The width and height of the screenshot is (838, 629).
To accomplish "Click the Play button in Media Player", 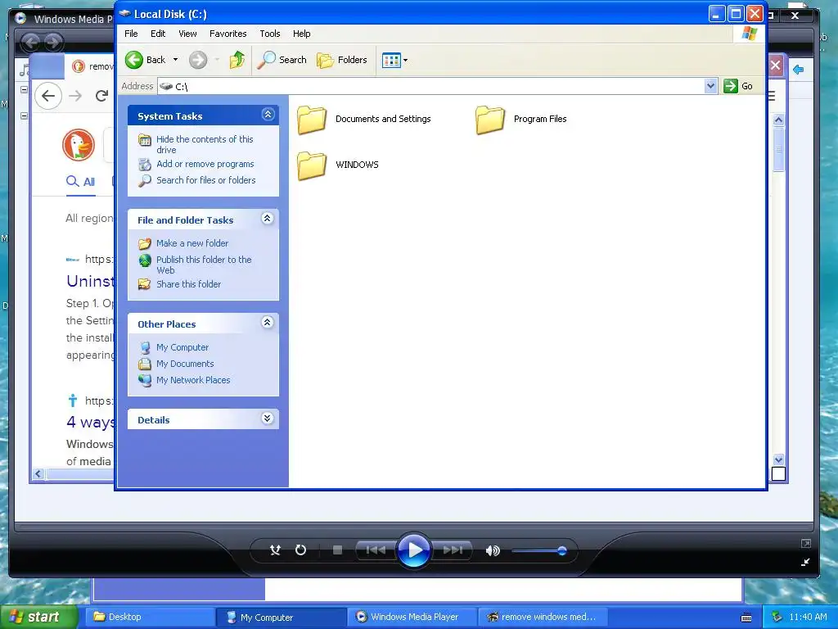I will [413, 550].
